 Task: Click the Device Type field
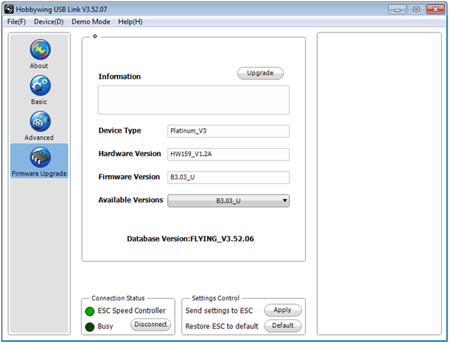tap(228, 131)
